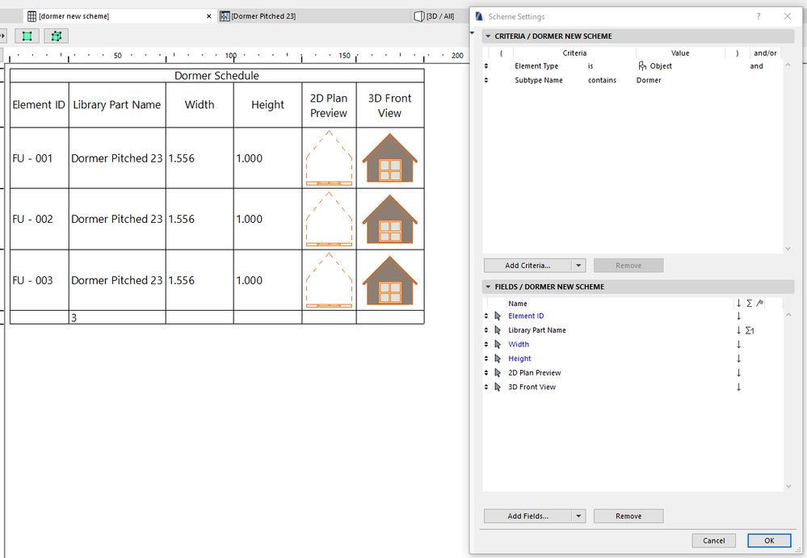The height and width of the screenshot is (558, 807).
Task: Click drag handle for Element ID field row
Action: [485, 316]
